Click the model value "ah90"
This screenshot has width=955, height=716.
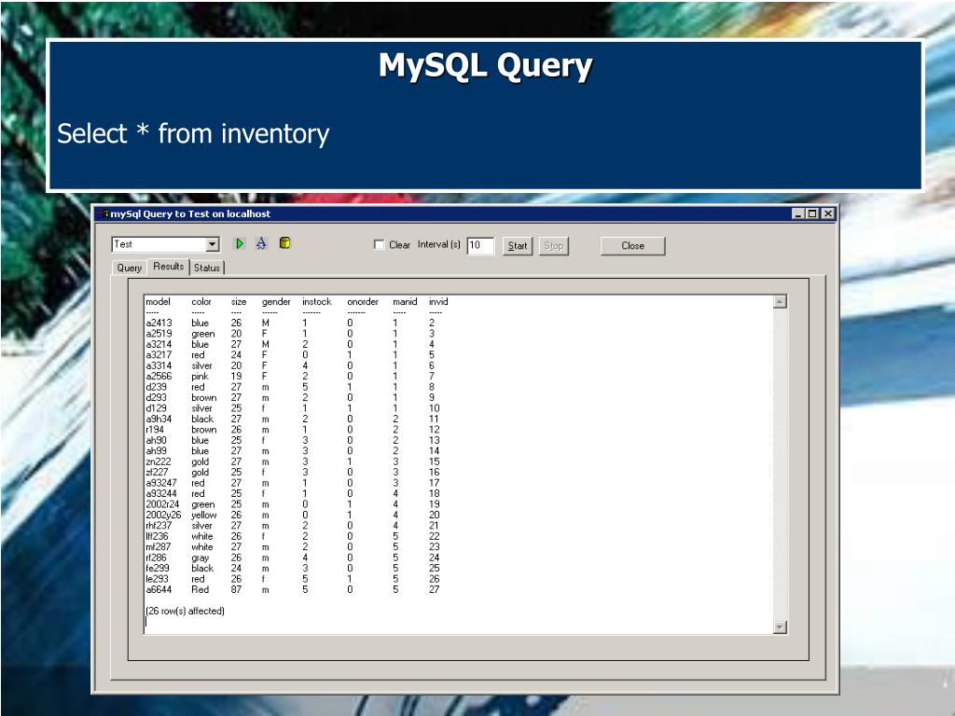pyautogui.click(x=156, y=440)
